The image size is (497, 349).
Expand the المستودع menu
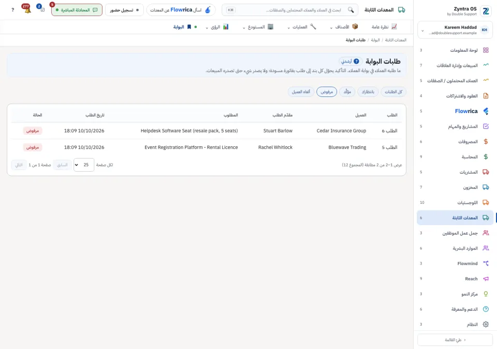click(x=258, y=27)
